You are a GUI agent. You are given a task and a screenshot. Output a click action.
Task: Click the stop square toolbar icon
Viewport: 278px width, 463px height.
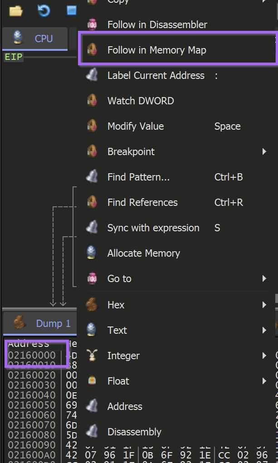tap(72, 10)
